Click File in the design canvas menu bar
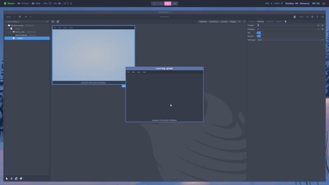 coord(55,28)
